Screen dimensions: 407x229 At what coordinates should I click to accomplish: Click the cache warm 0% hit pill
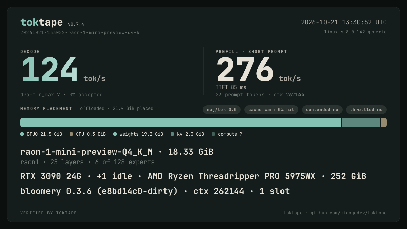(x=271, y=110)
